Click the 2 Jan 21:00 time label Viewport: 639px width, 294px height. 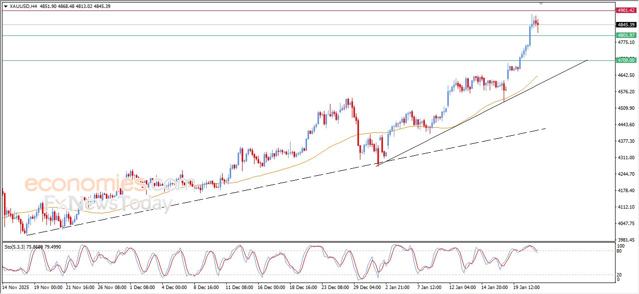[398, 288]
